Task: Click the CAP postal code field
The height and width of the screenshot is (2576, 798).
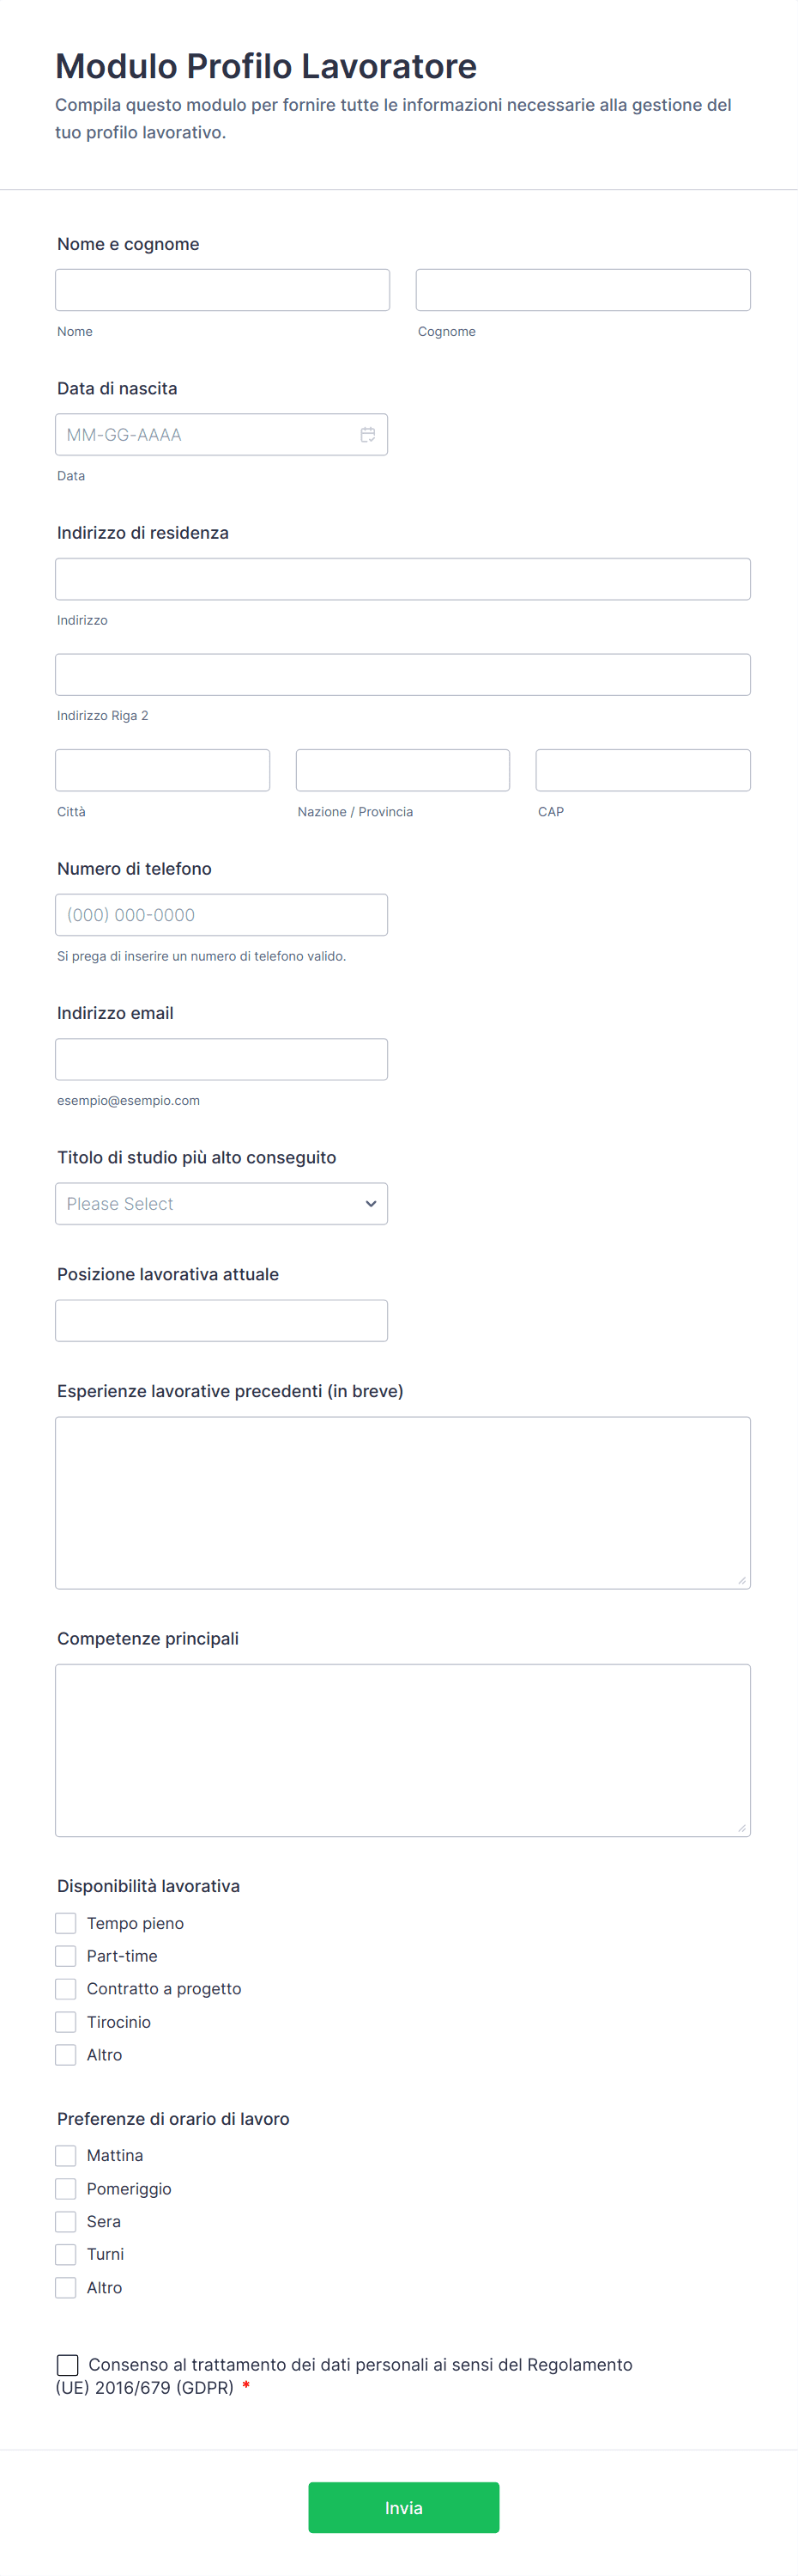Action: coord(642,771)
